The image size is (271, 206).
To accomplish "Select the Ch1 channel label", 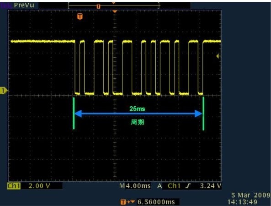I will point(14,186).
